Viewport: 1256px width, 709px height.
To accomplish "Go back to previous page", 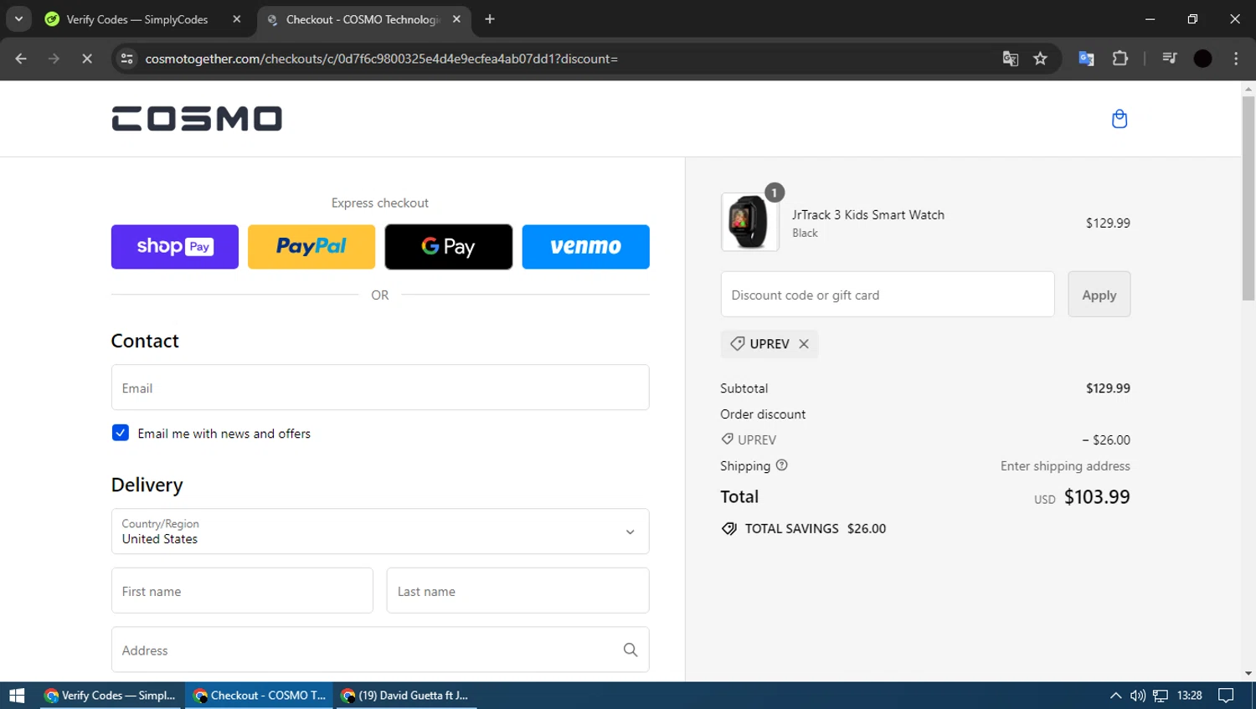I will pyautogui.click(x=21, y=59).
